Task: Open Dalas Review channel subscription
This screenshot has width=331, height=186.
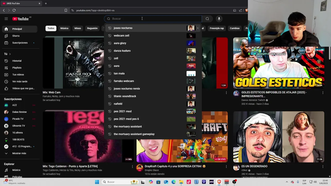Action: [20, 112]
